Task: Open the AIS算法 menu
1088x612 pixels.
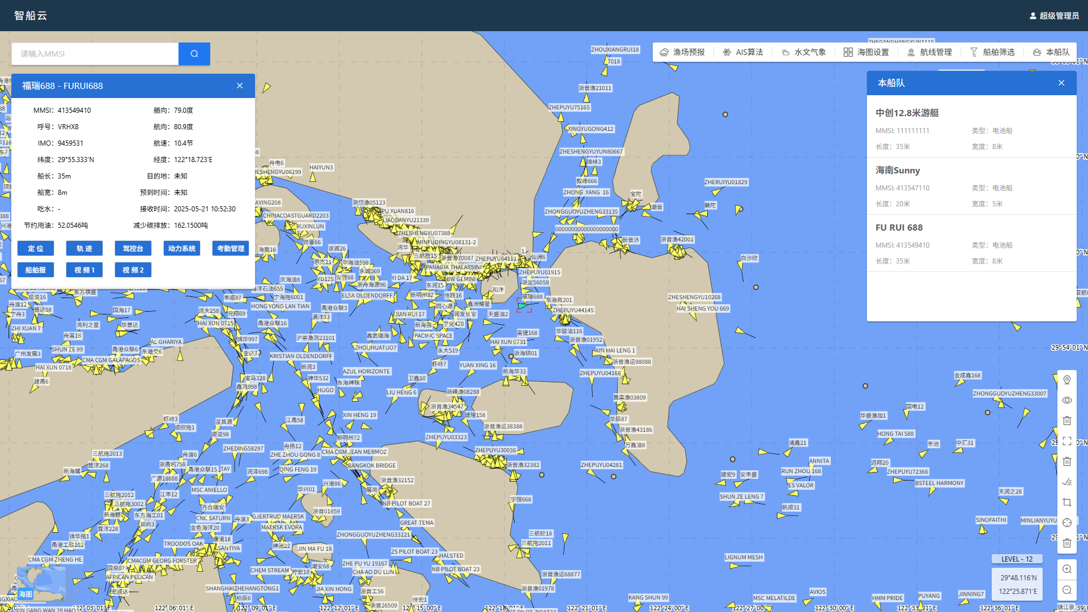Action: [743, 52]
